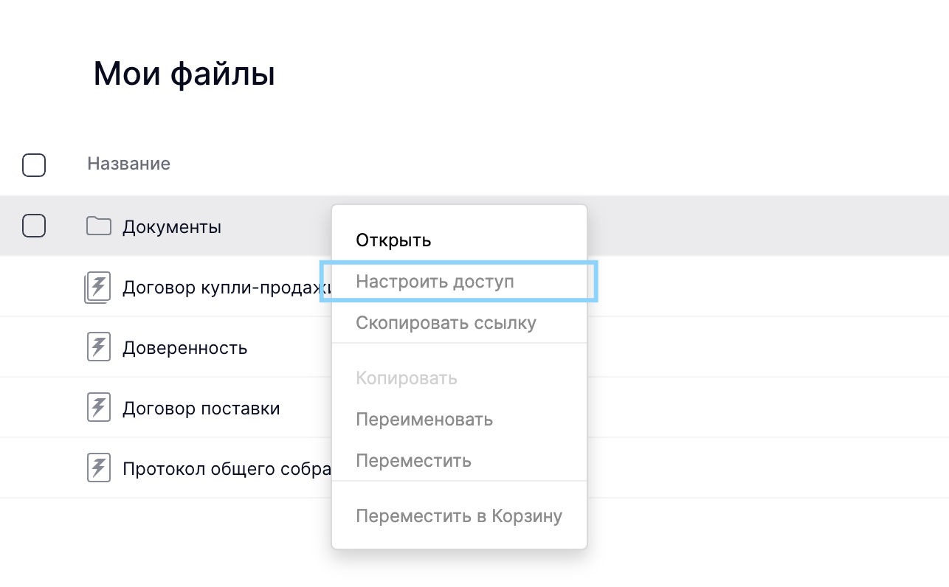
Task: Open the Договор поставки file name
Action: click(x=201, y=408)
